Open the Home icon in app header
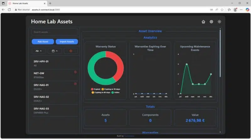This screenshot has width=251, height=139. 203,22
